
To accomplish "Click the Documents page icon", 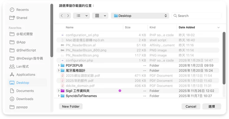I will tap(12, 91).
